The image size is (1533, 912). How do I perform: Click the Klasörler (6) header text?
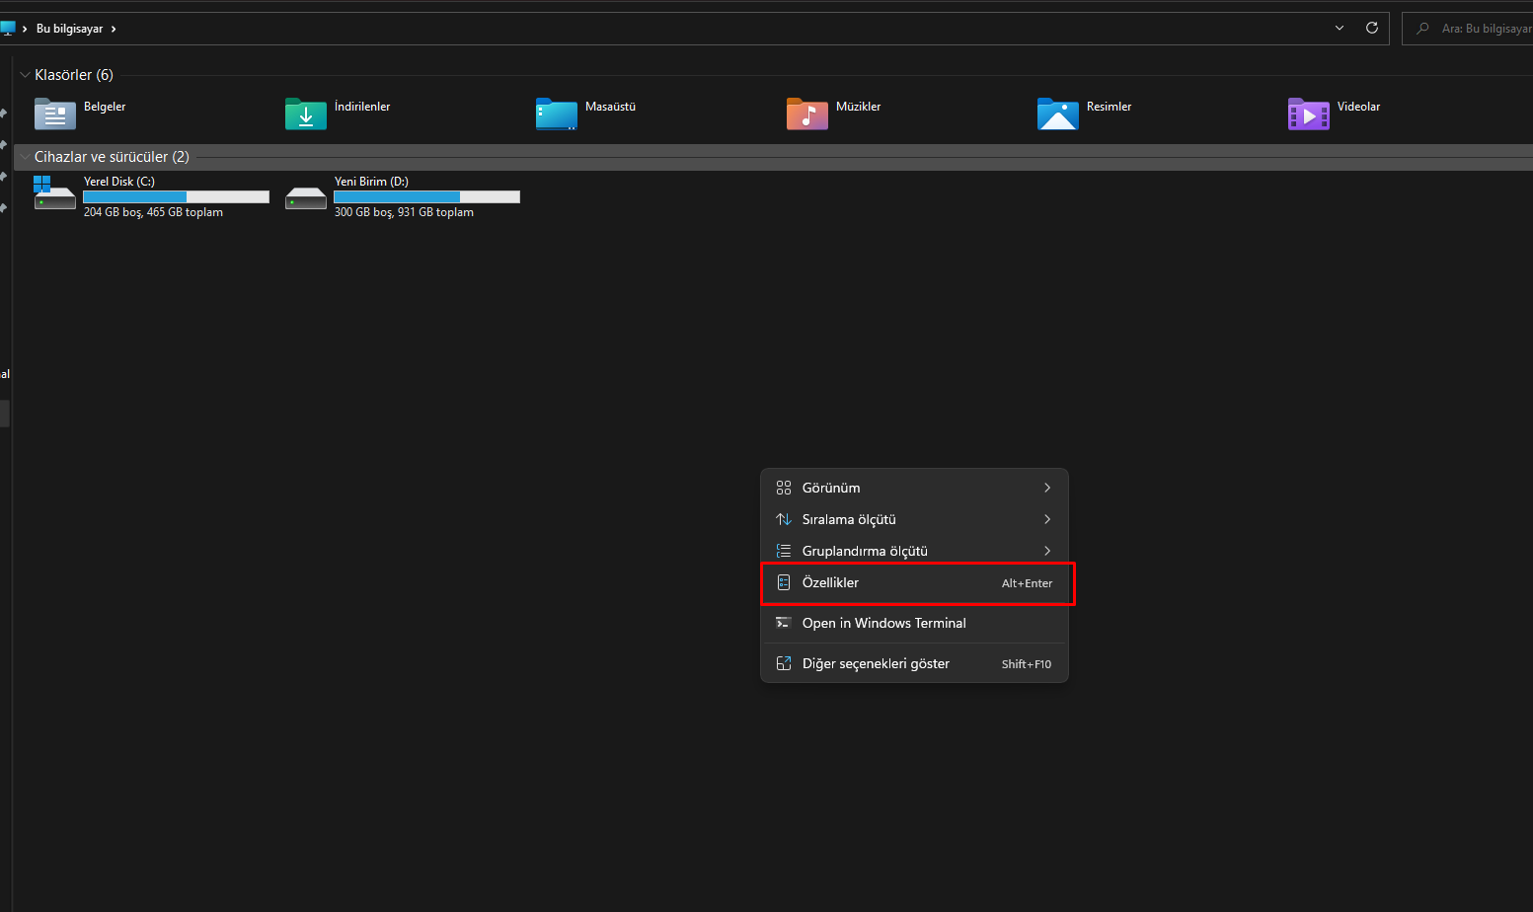(x=74, y=75)
